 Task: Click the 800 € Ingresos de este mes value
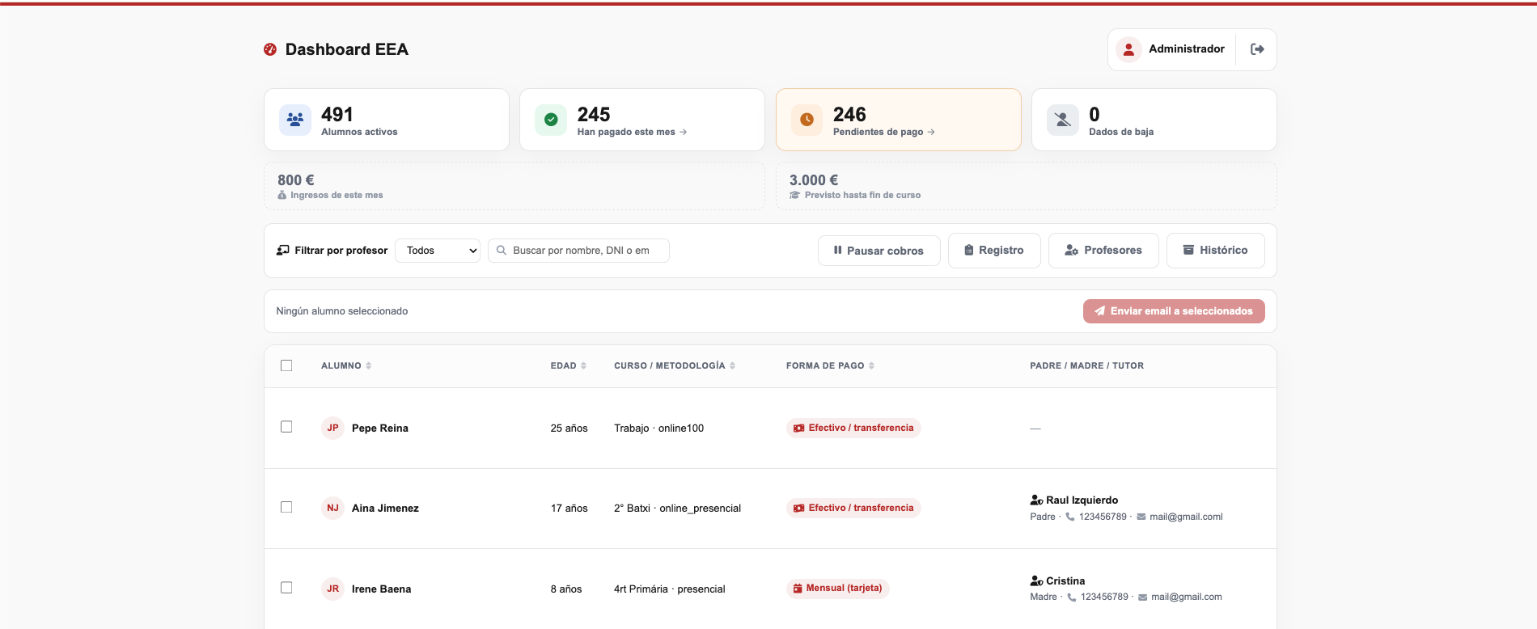[x=296, y=180]
